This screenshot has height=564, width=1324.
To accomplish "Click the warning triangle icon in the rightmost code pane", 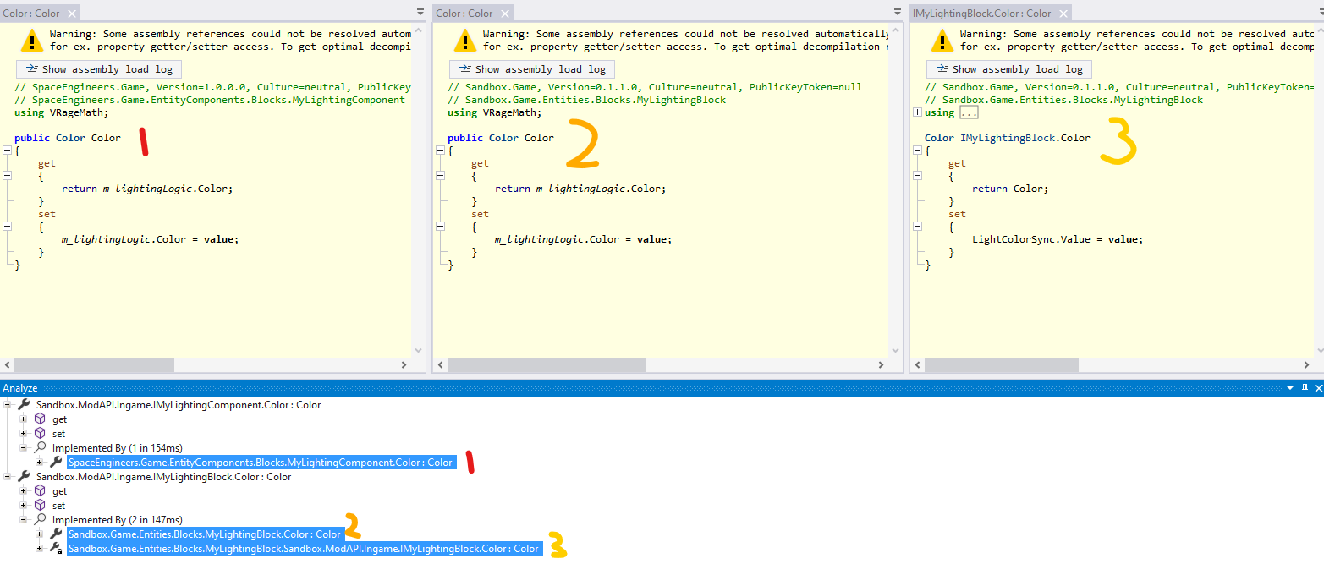I will [942, 41].
